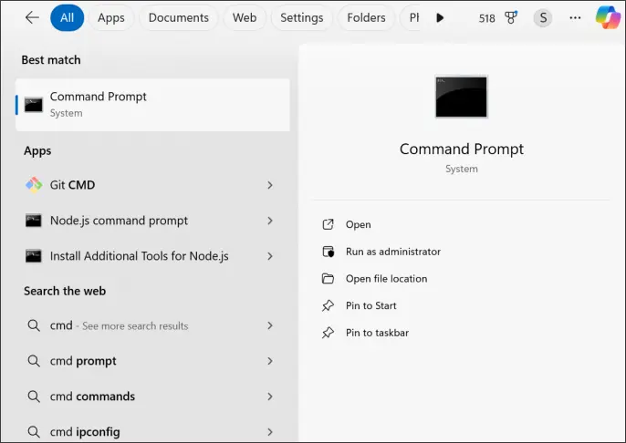This screenshot has height=443, width=626.
Task: Switch to the Web filter tab
Action: (x=245, y=17)
